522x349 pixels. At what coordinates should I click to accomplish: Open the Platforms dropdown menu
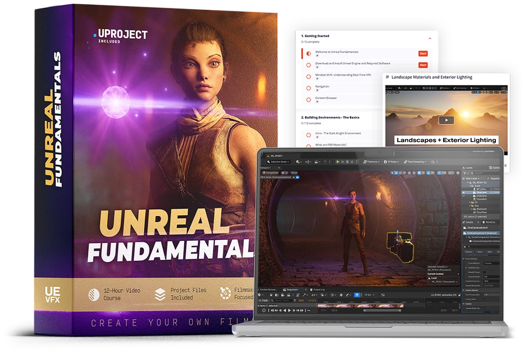click(x=372, y=161)
